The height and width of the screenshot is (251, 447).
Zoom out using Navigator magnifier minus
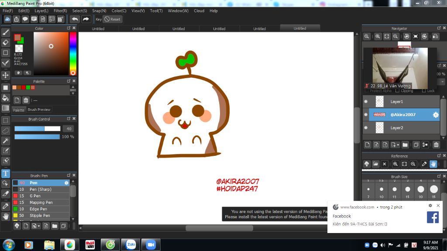point(395,37)
